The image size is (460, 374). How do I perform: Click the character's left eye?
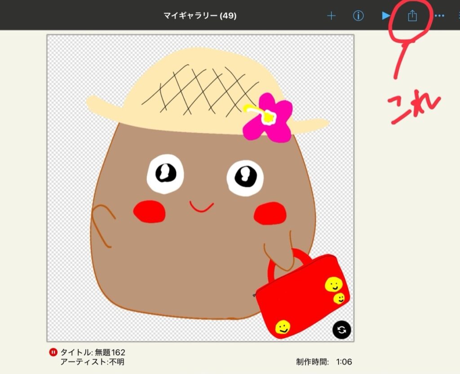165,174
